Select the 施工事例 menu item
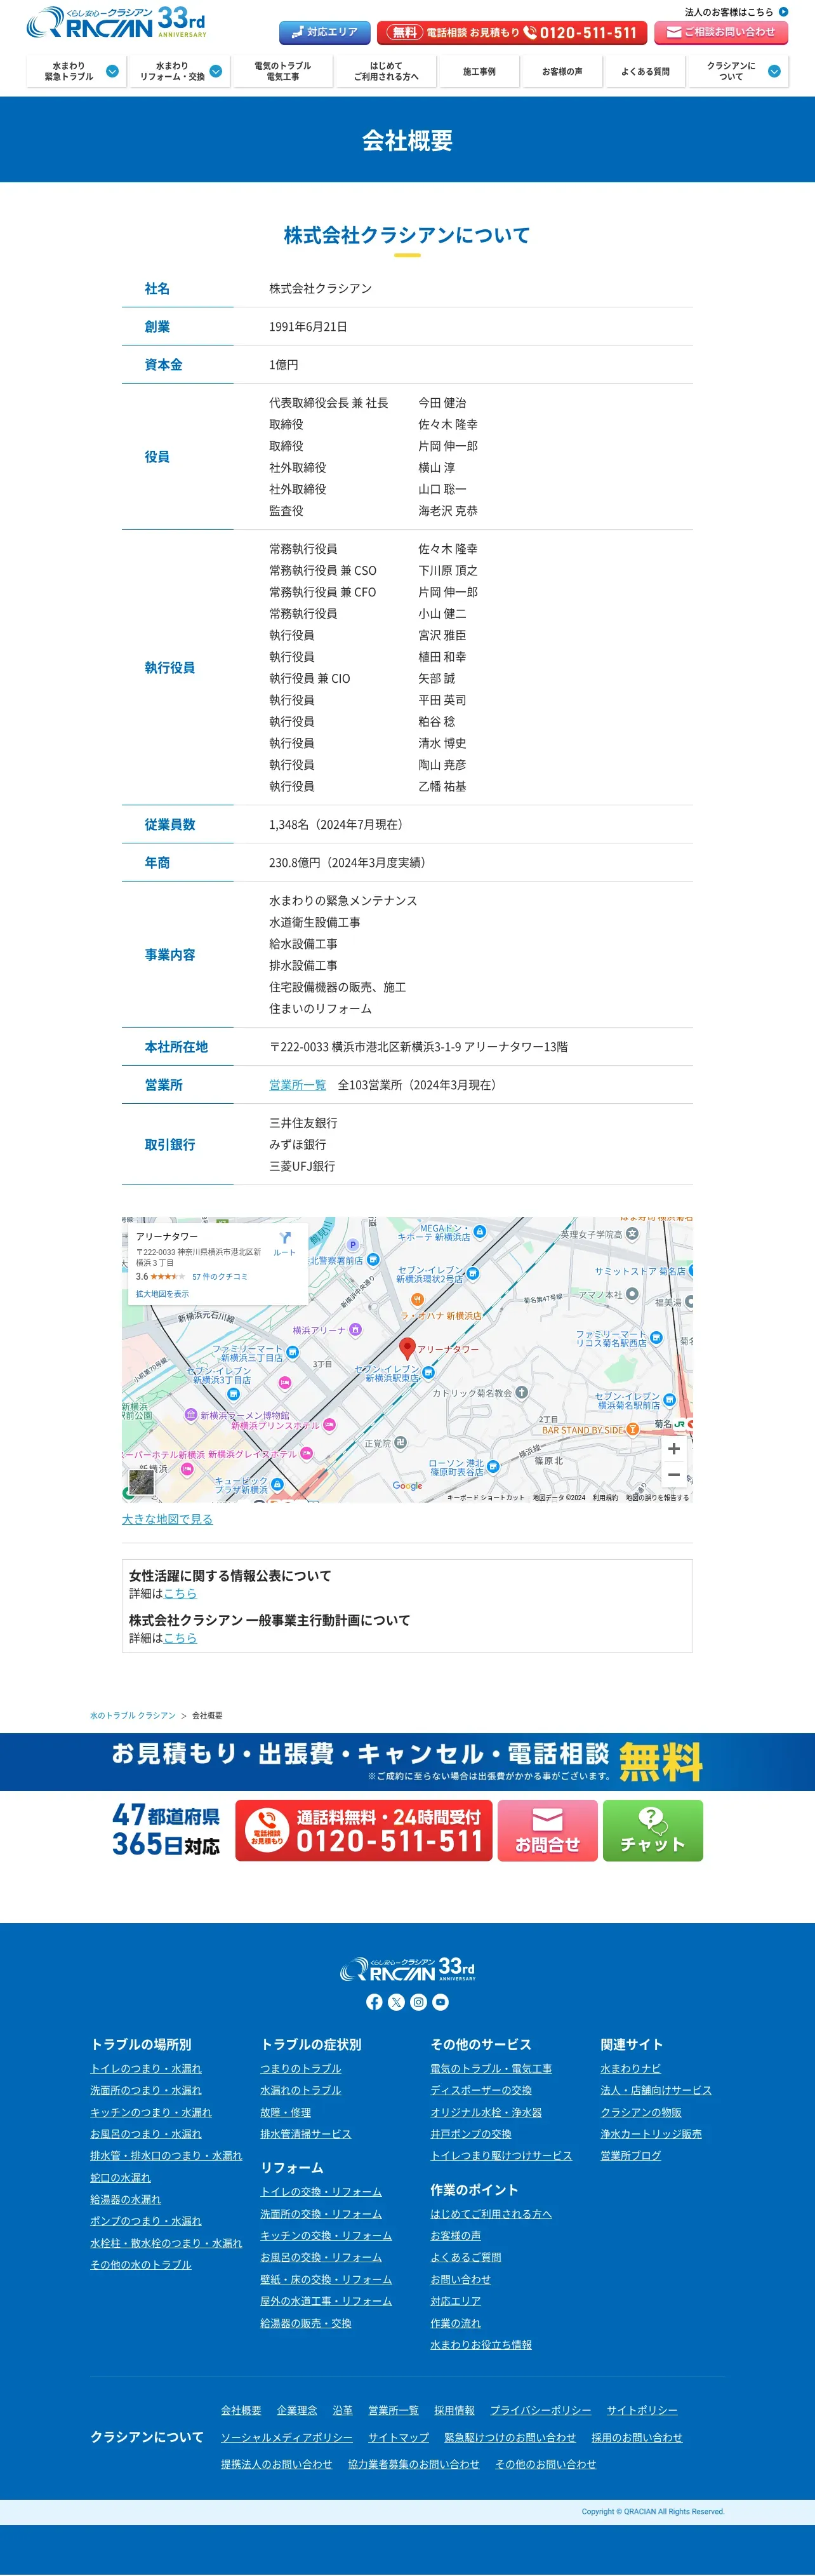Screen dimensions: 815x2576 (x=479, y=71)
